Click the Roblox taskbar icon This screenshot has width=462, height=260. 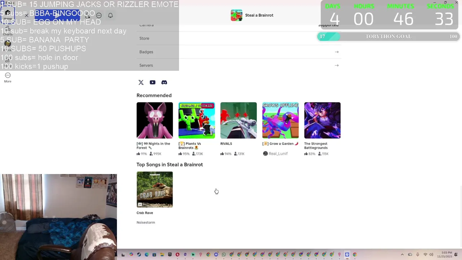(x=347, y=255)
